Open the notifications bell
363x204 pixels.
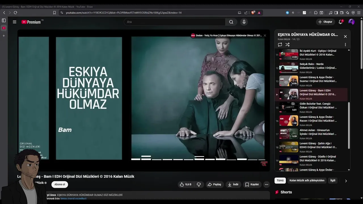341,22
